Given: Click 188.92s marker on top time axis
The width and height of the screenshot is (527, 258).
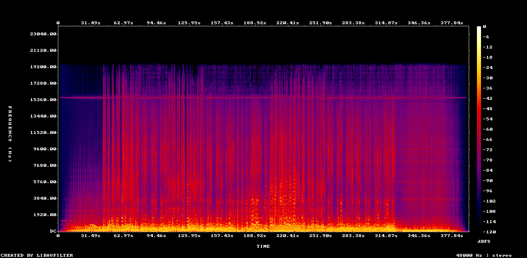Looking at the screenshot, I should tap(255, 23).
